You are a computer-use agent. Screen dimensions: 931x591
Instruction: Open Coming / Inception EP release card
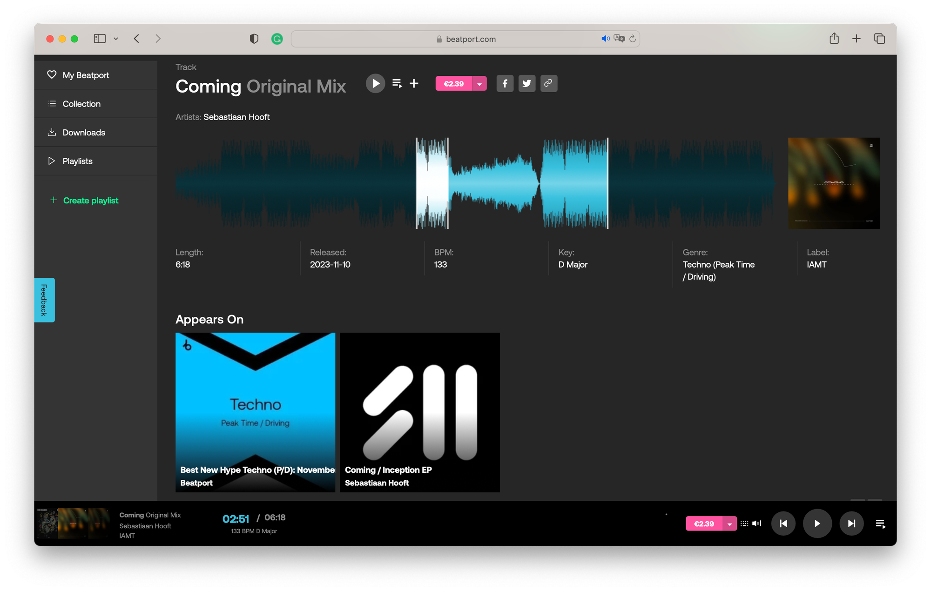(x=420, y=412)
